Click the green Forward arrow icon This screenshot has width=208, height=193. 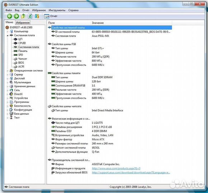tap(16, 16)
